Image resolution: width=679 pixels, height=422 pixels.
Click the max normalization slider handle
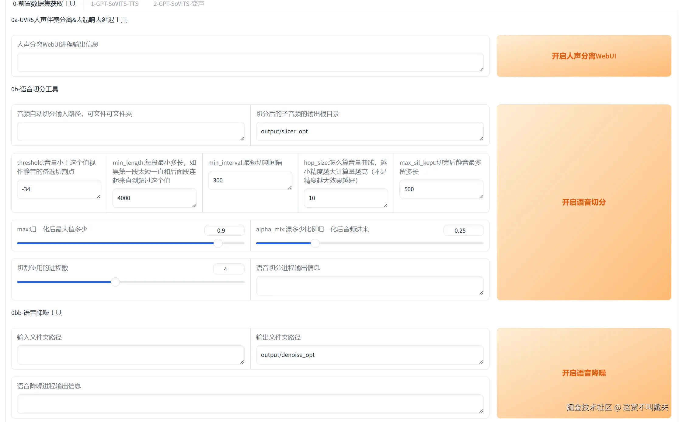218,243
